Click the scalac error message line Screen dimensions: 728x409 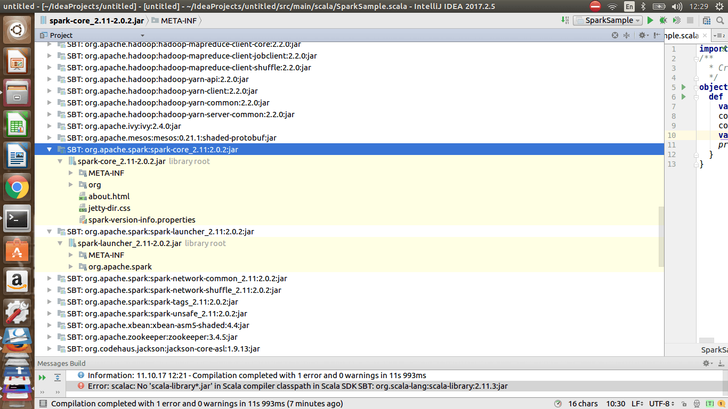click(297, 386)
